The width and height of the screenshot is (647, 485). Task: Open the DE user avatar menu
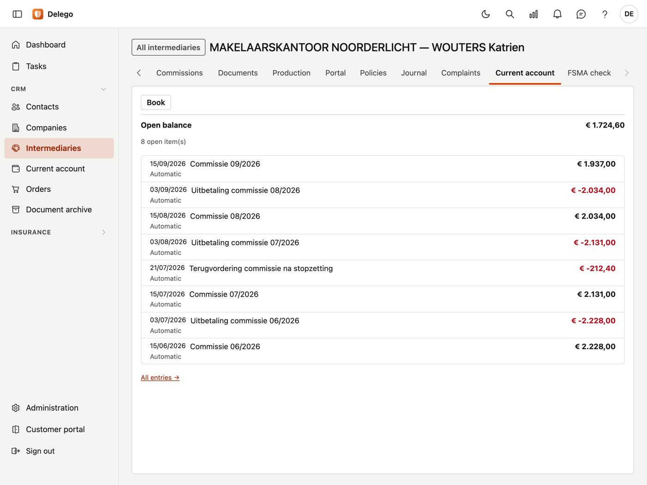click(x=629, y=14)
